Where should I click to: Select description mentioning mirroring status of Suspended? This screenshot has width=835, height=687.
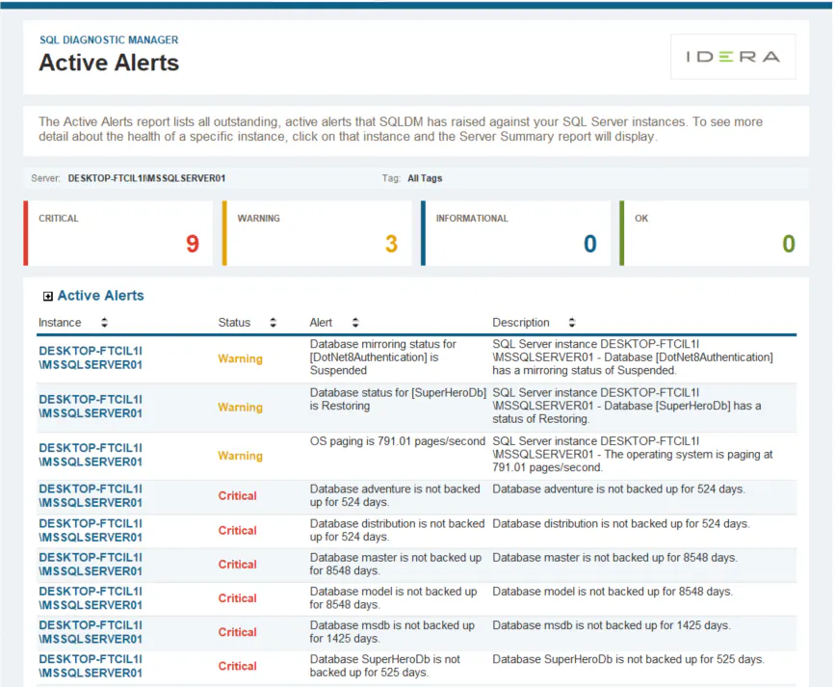click(x=633, y=357)
